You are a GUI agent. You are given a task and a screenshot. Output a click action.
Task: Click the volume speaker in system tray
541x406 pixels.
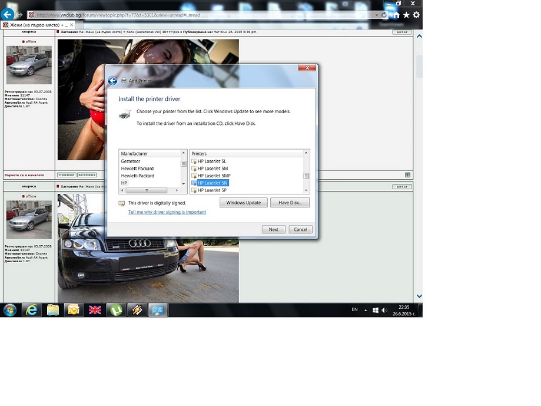tap(384, 310)
